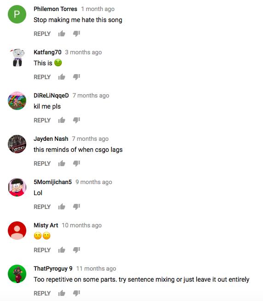Dislike Philemon Torres's comment
The image size is (263, 301).
76,34
